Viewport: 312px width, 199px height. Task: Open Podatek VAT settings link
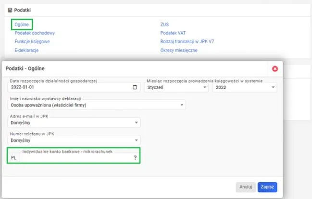pyautogui.click(x=173, y=33)
